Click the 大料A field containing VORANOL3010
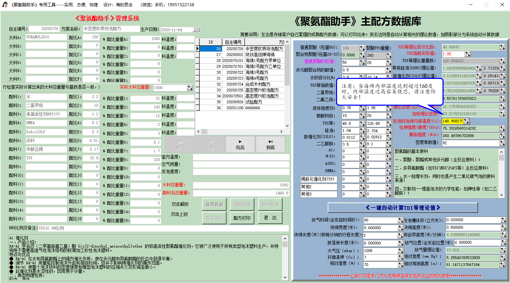510x283 pixels. pos(46,37)
